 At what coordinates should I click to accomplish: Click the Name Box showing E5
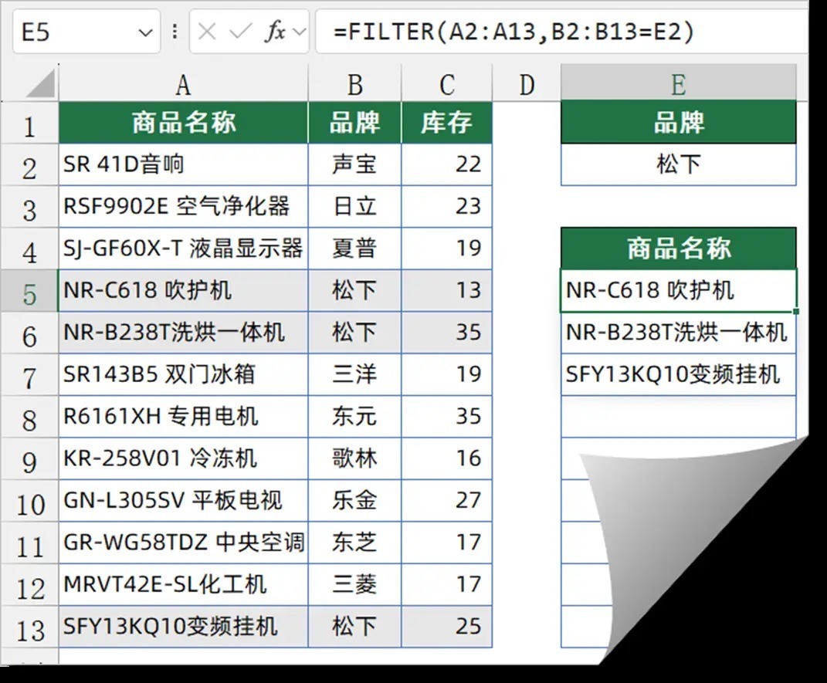coord(86,32)
